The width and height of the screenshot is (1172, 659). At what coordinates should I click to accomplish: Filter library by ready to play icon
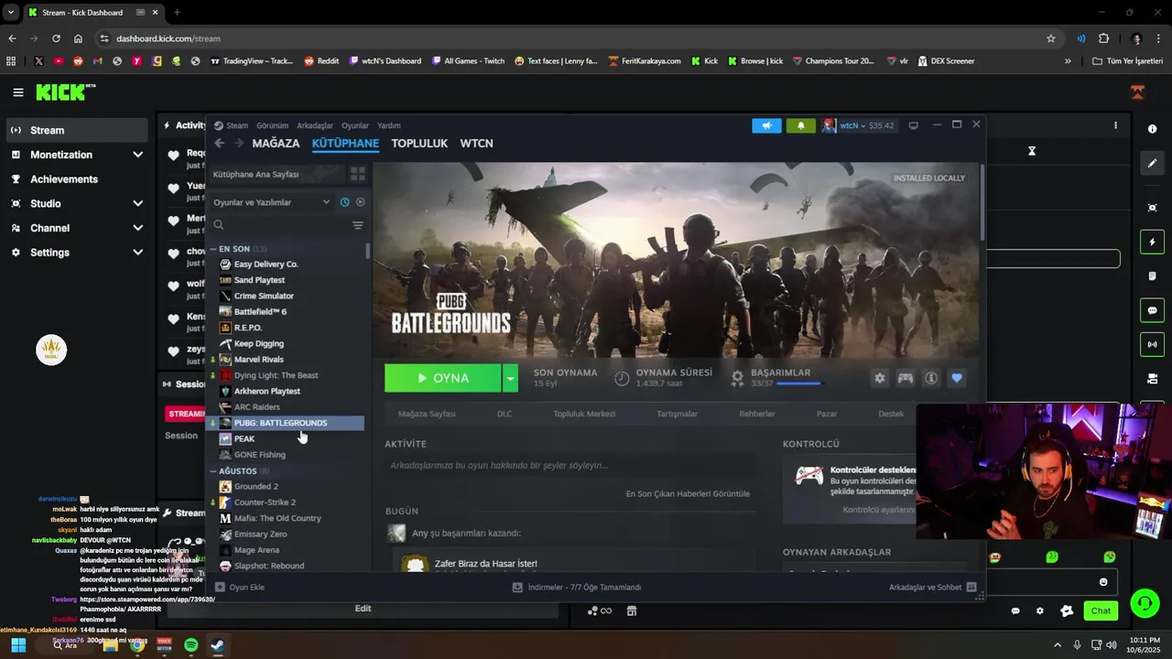(360, 202)
